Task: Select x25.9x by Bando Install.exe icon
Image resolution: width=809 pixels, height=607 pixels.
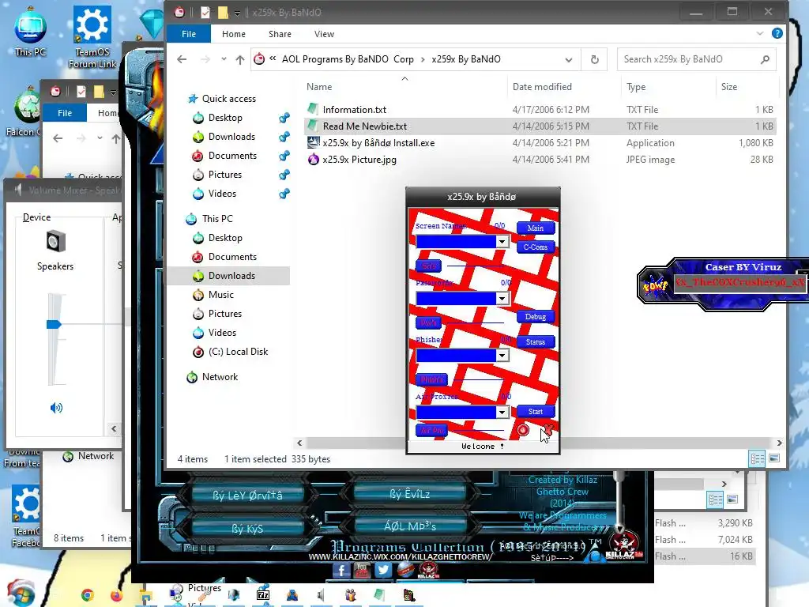Action: pos(313,143)
